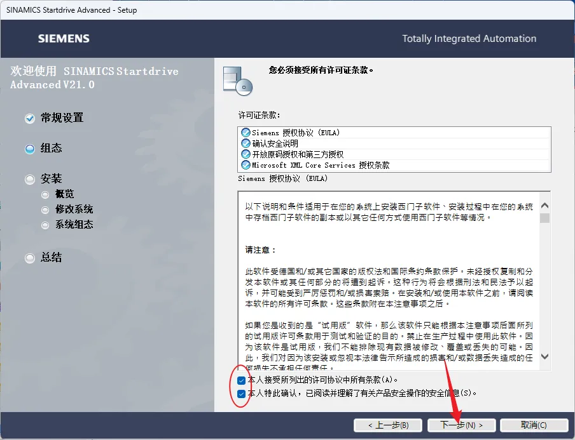Click completed check icon beside 常规设置
Viewport: 575px width, 440px height.
pos(30,119)
